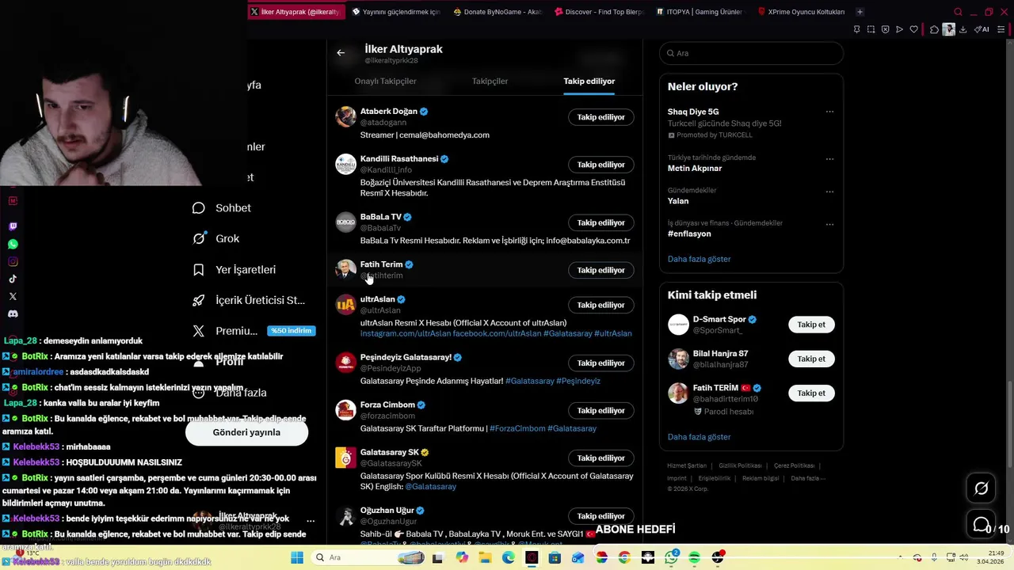Open X panel in Opera sidebar
Screen dimensions: 1014x570
point(13,296)
